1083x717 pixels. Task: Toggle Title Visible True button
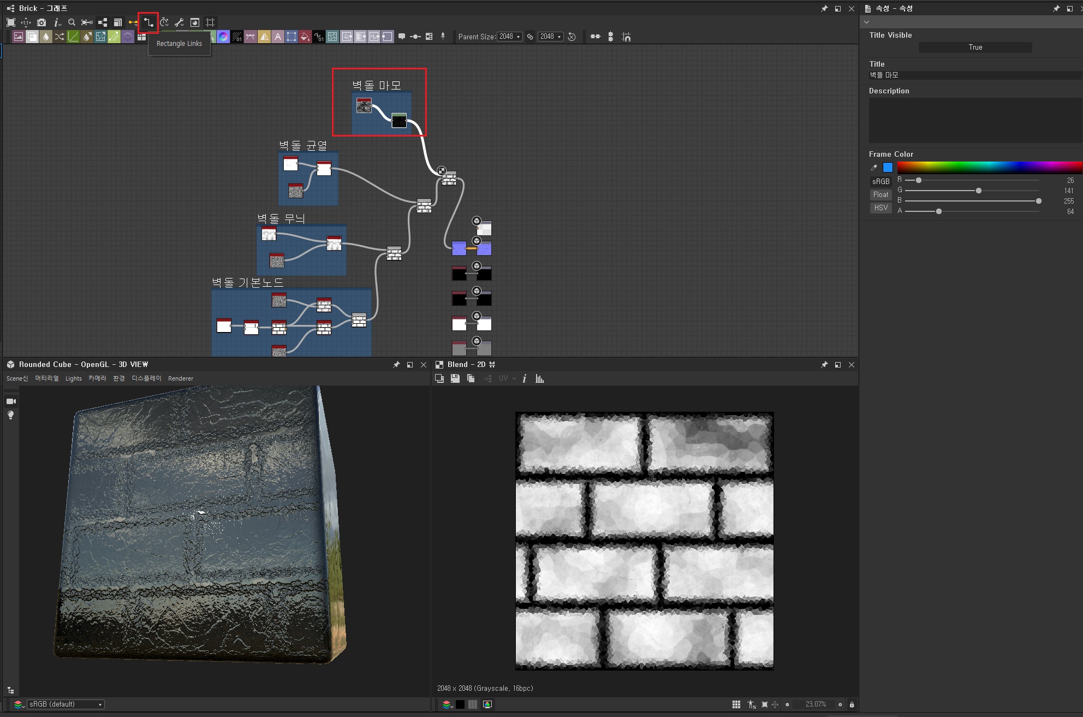tap(975, 48)
